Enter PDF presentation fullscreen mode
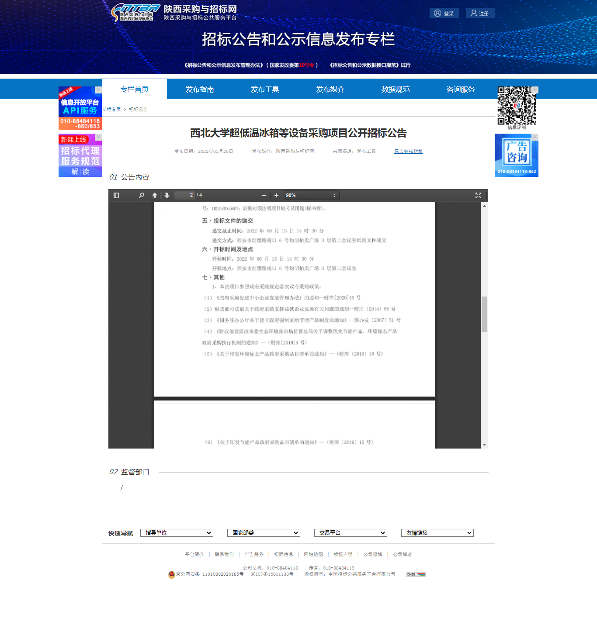Viewport: 597px width, 618px height. click(x=478, y=195)
